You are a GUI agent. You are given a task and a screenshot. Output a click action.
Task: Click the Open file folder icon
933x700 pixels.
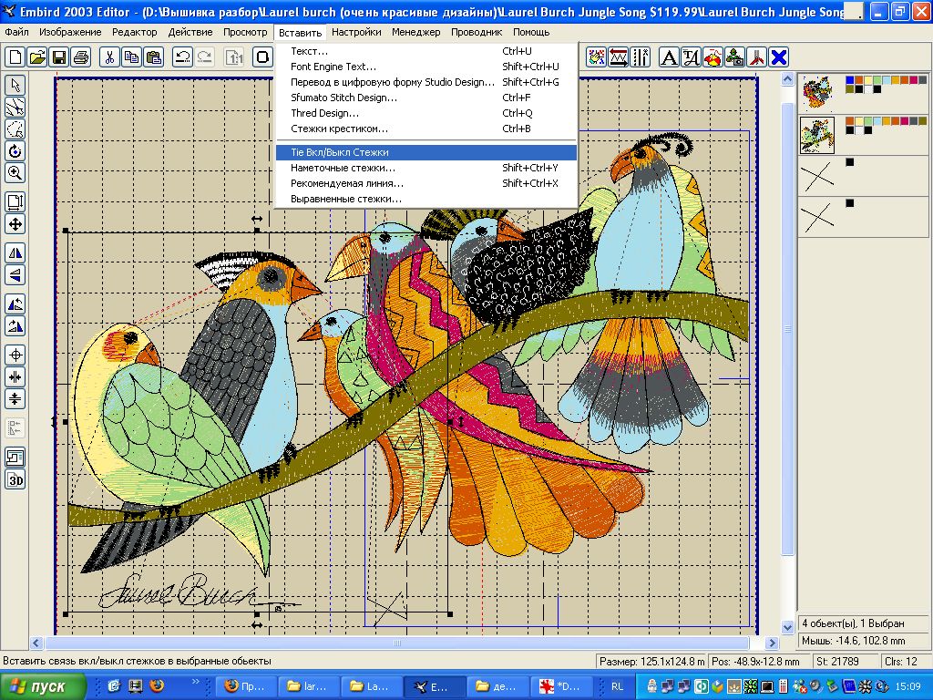(37, 57)
